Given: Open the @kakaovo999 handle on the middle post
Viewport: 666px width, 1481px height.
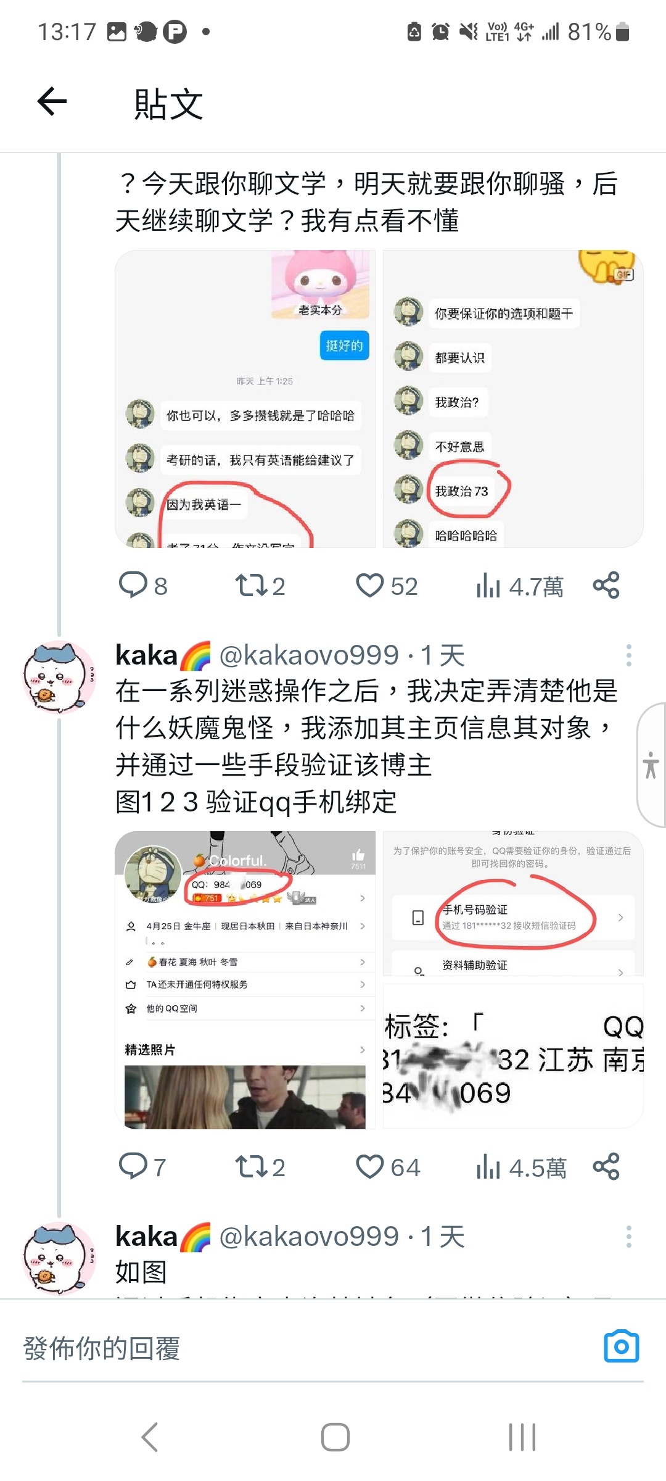Looking at the screenshot, I should coord(309,655).
